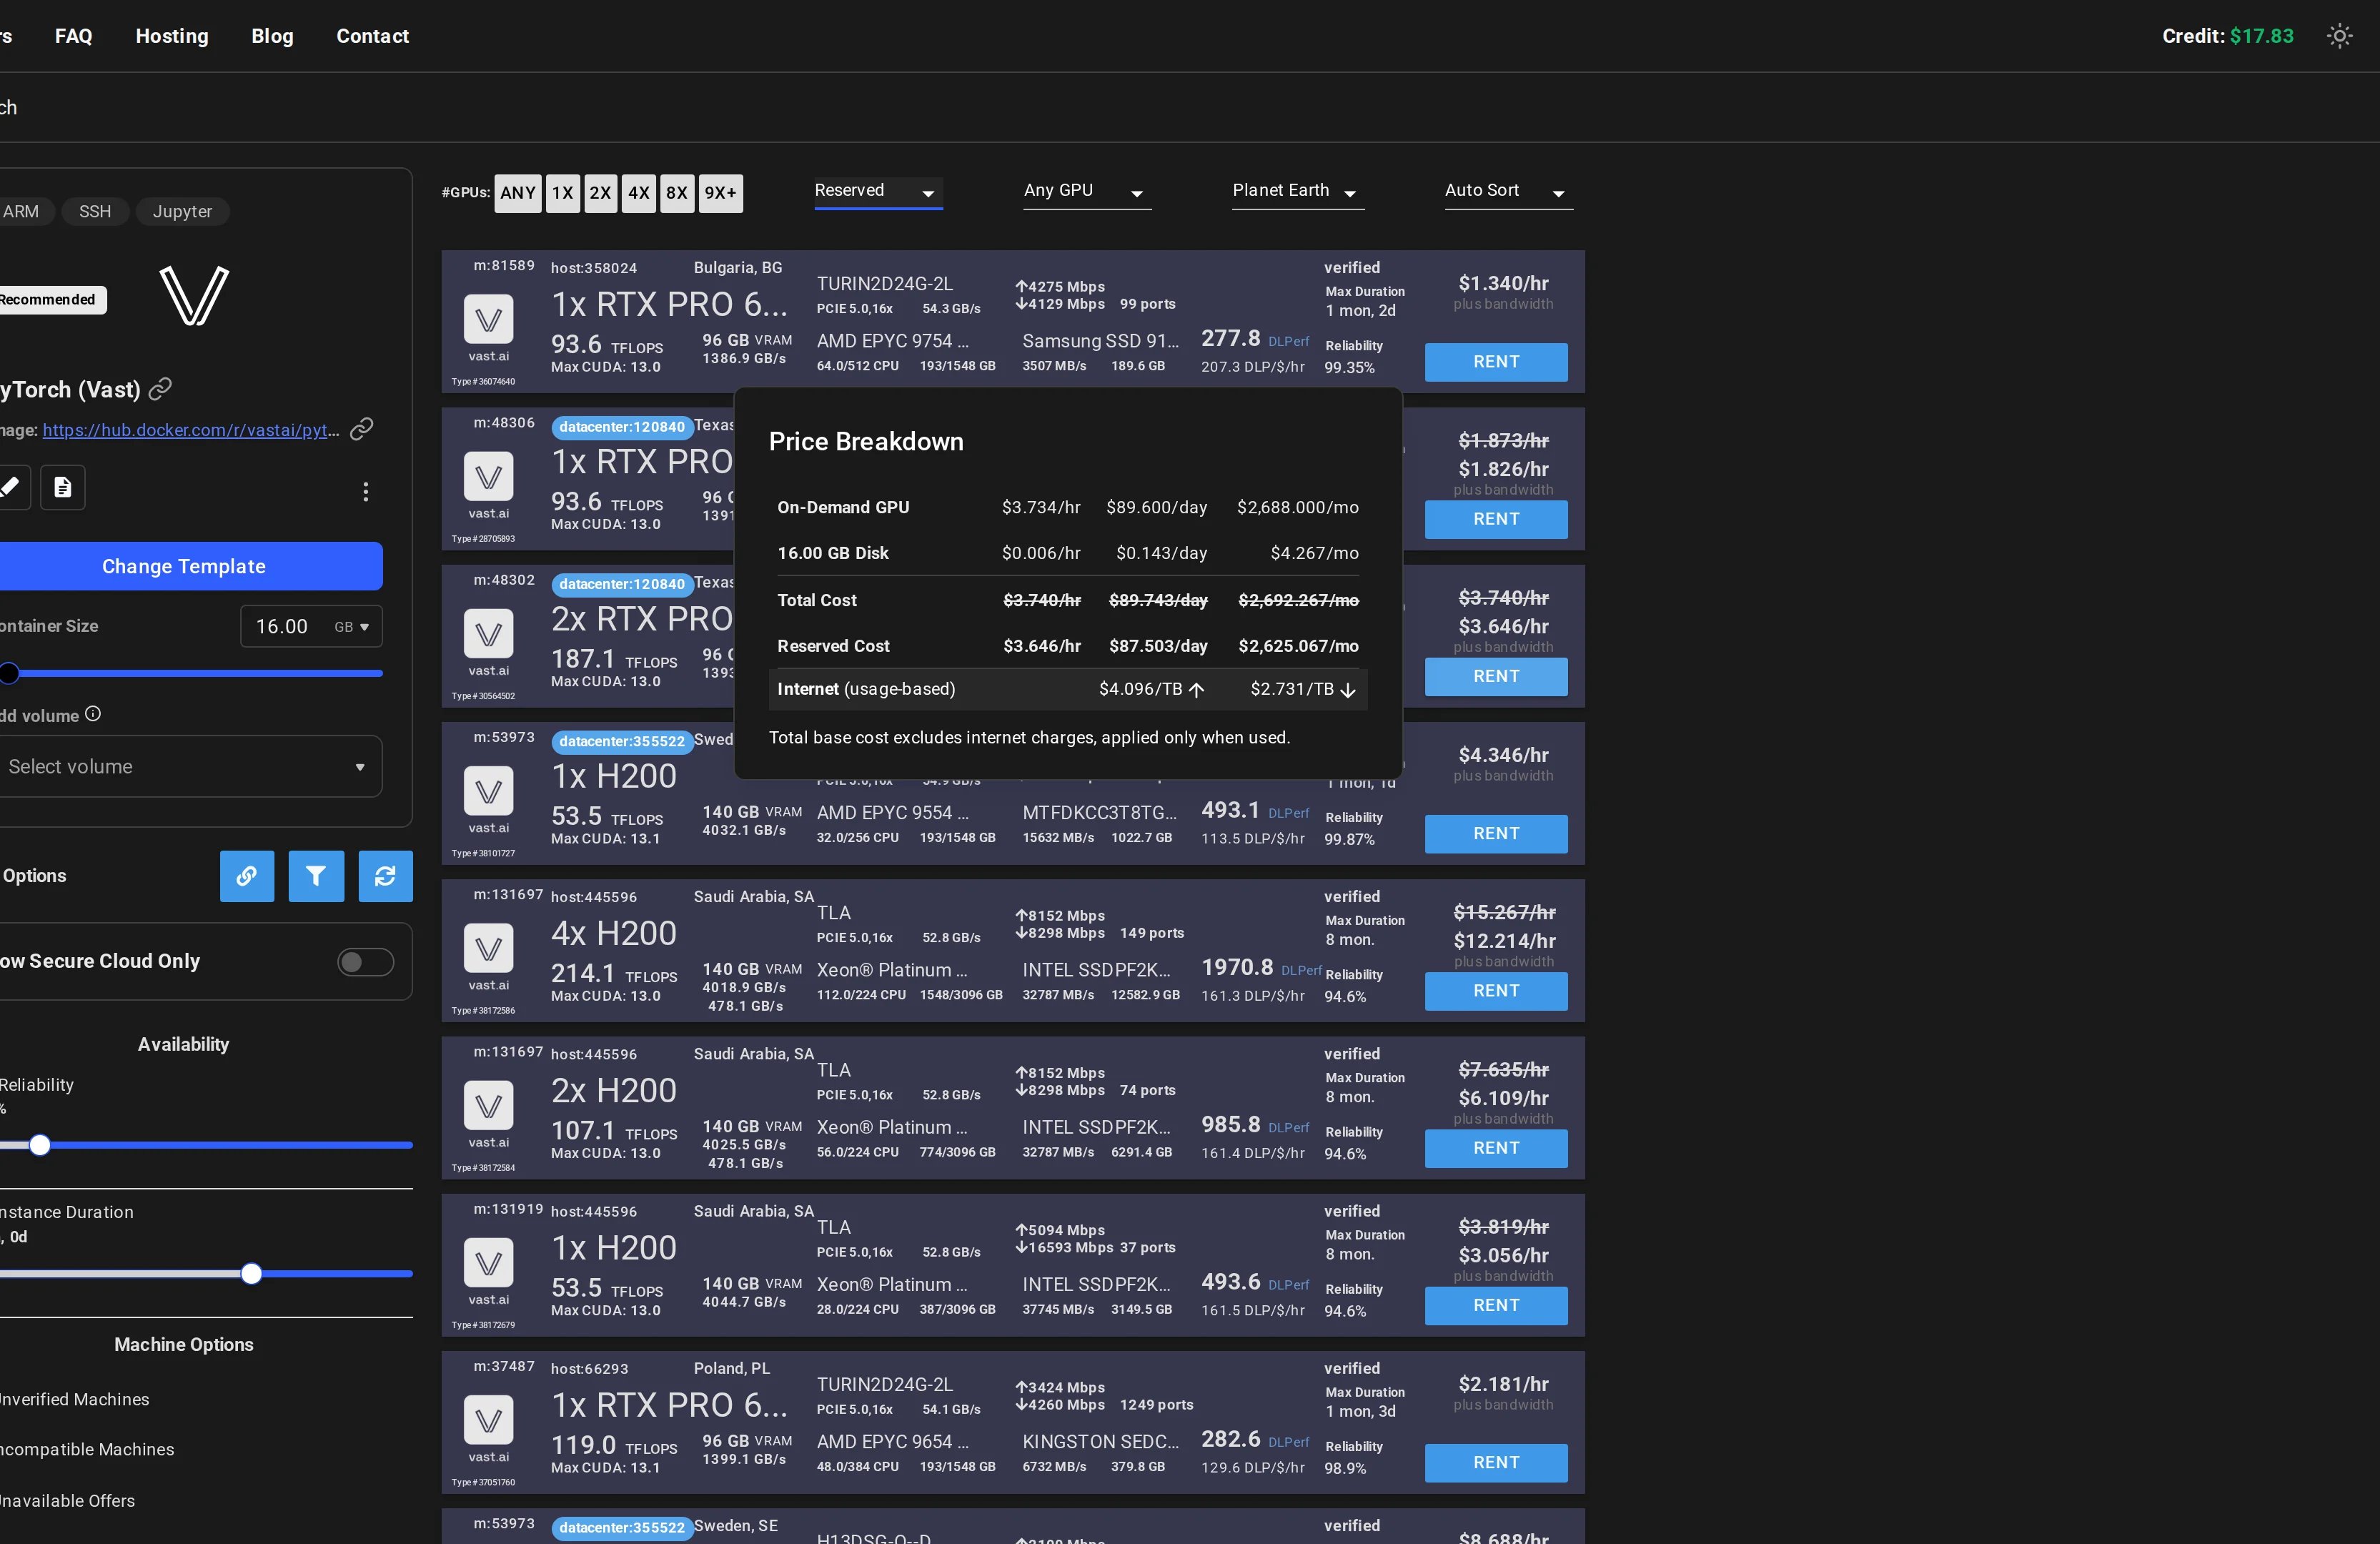This screenshot has height=1544, width=2380.
Task: Copy template link icon beside PyTorch (Vast)
Action: tap(160, 389)
